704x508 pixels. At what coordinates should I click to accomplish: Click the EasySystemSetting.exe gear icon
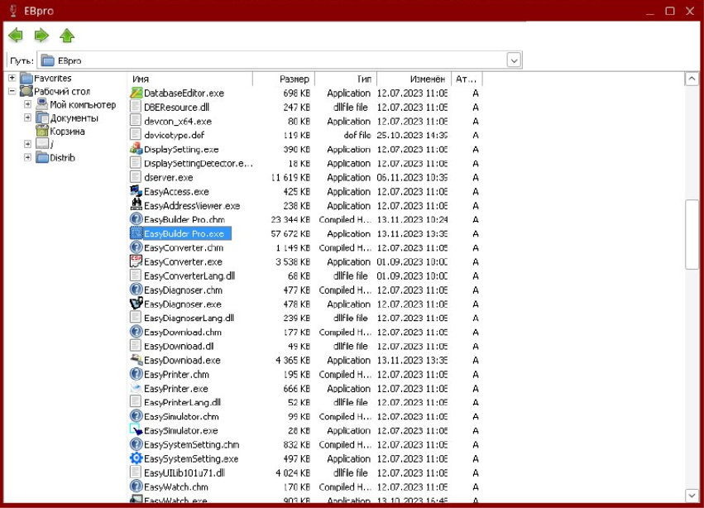tap(136, 458)
